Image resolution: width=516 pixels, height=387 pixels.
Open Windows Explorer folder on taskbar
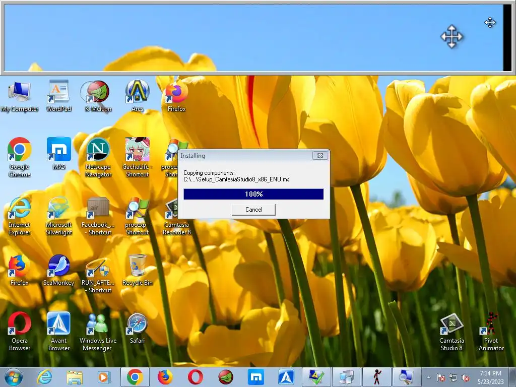(x=75, y=377)
